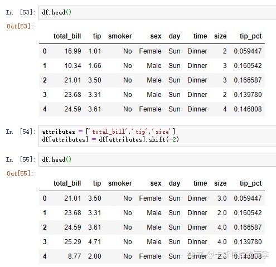276x267 pixels.
Task: Click the tip header in Out[55] table
Action: point(97,183)
